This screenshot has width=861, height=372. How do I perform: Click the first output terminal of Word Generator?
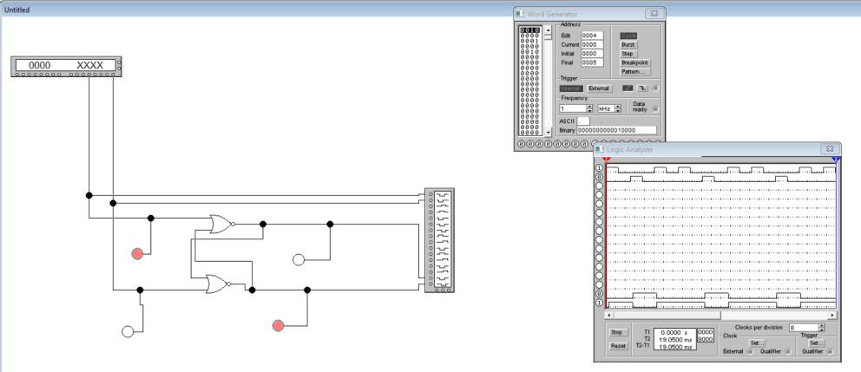[522, 144]
